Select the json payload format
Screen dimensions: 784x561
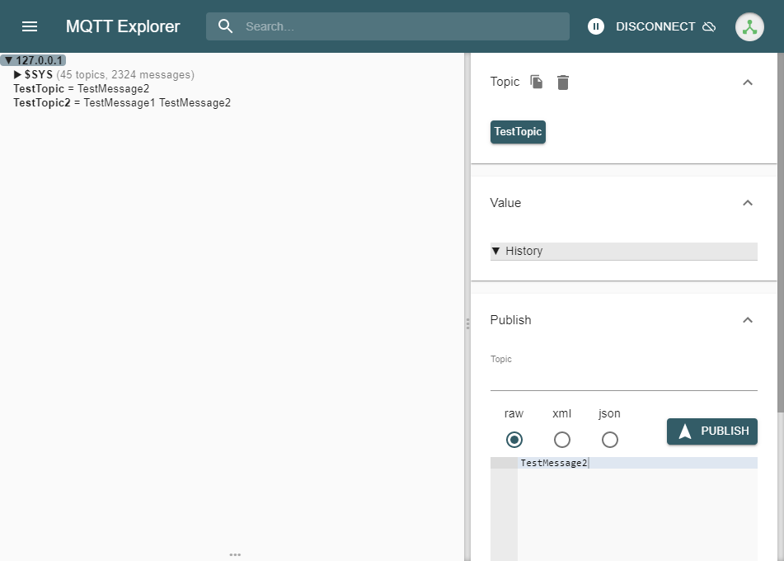609,440
